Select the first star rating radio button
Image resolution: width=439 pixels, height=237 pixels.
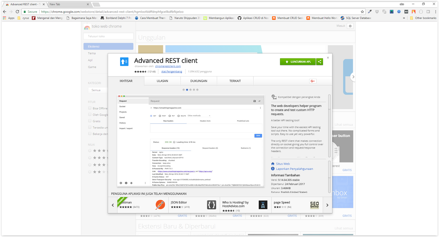tap(90, 151)
